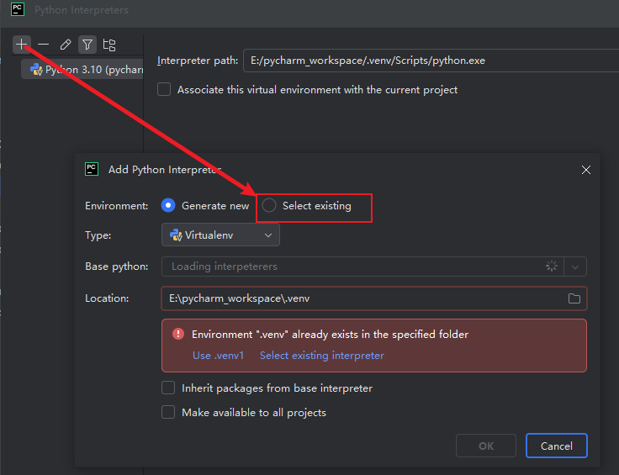This screenshot has height=475, width=619.
Task: Click the PyCharm icon in Python Interpreters title
Action: coord(18,9)
